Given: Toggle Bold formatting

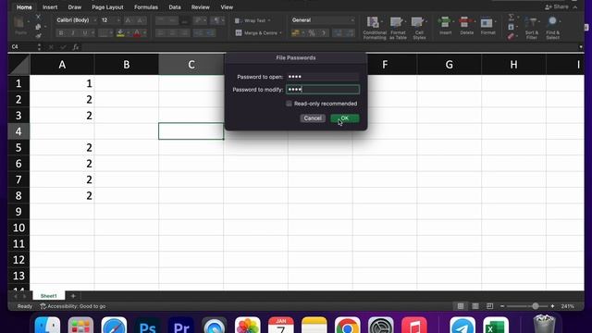Looking at the screenshot, I should (61, 33).
